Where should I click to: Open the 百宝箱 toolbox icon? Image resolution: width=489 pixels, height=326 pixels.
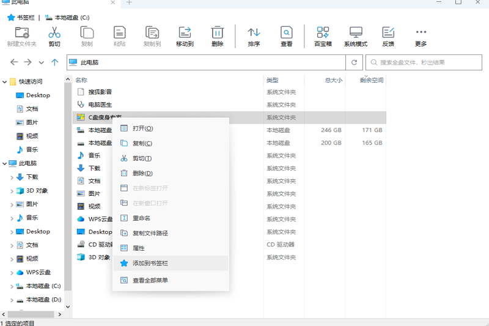(x=323, y=33)
